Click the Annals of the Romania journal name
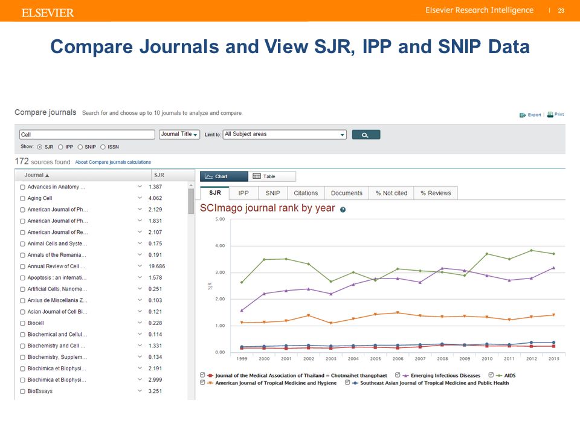The image size is (580, 435). pyautogui.click(x=57, y=255)
